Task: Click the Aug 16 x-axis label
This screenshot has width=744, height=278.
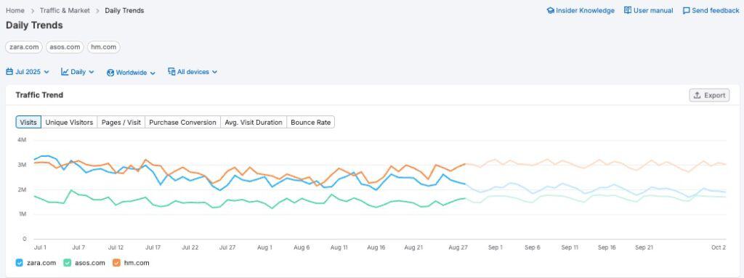Action: tap(376, 248)
